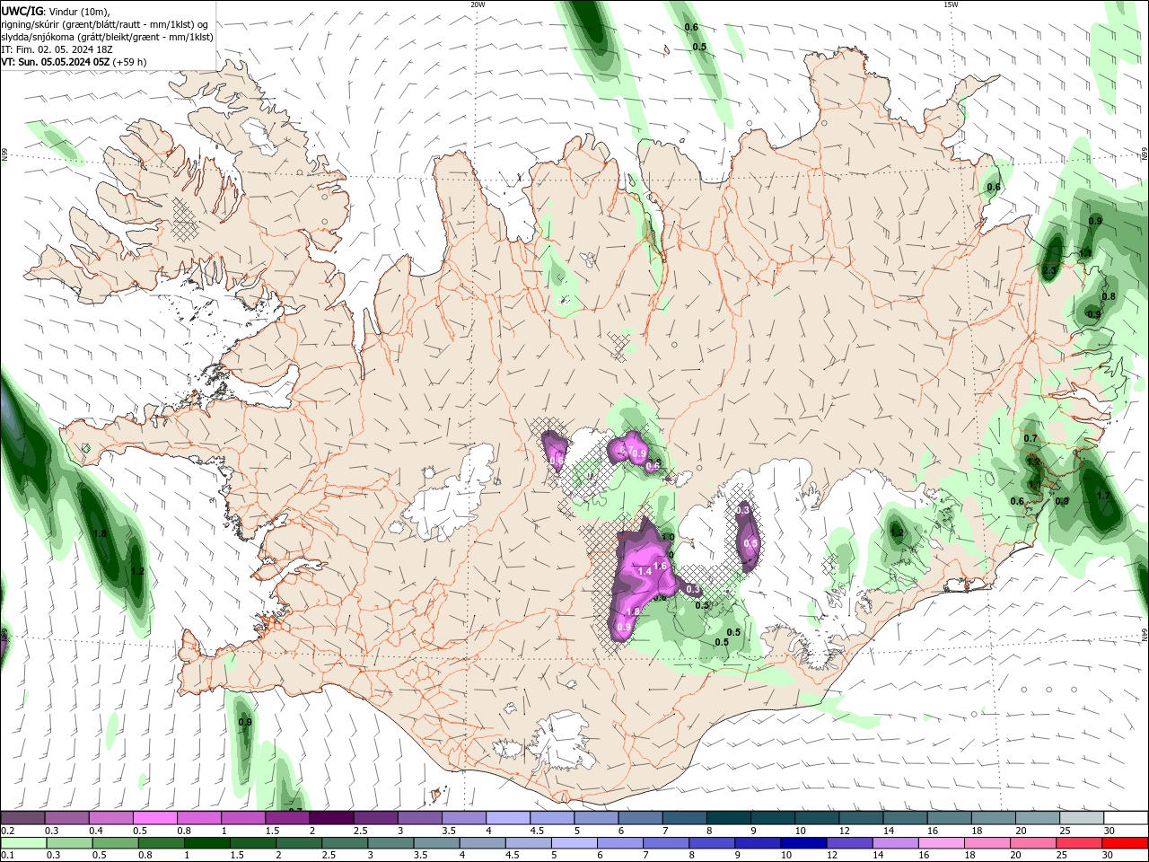
Task: Click navy blue rain-scale swatch between 10 and 12
Action: coord(802,843)
